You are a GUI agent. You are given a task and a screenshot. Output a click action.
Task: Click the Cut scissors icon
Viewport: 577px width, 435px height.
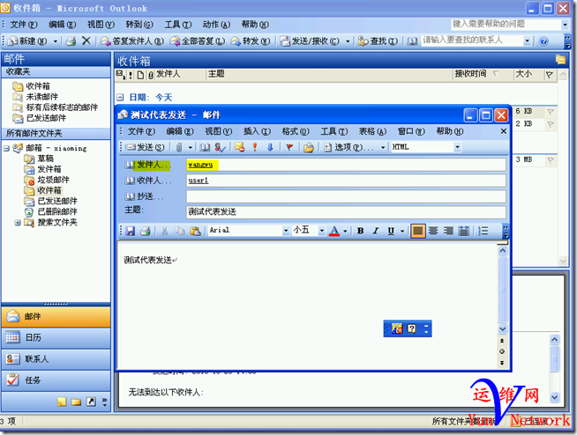(x=164, y=231)
